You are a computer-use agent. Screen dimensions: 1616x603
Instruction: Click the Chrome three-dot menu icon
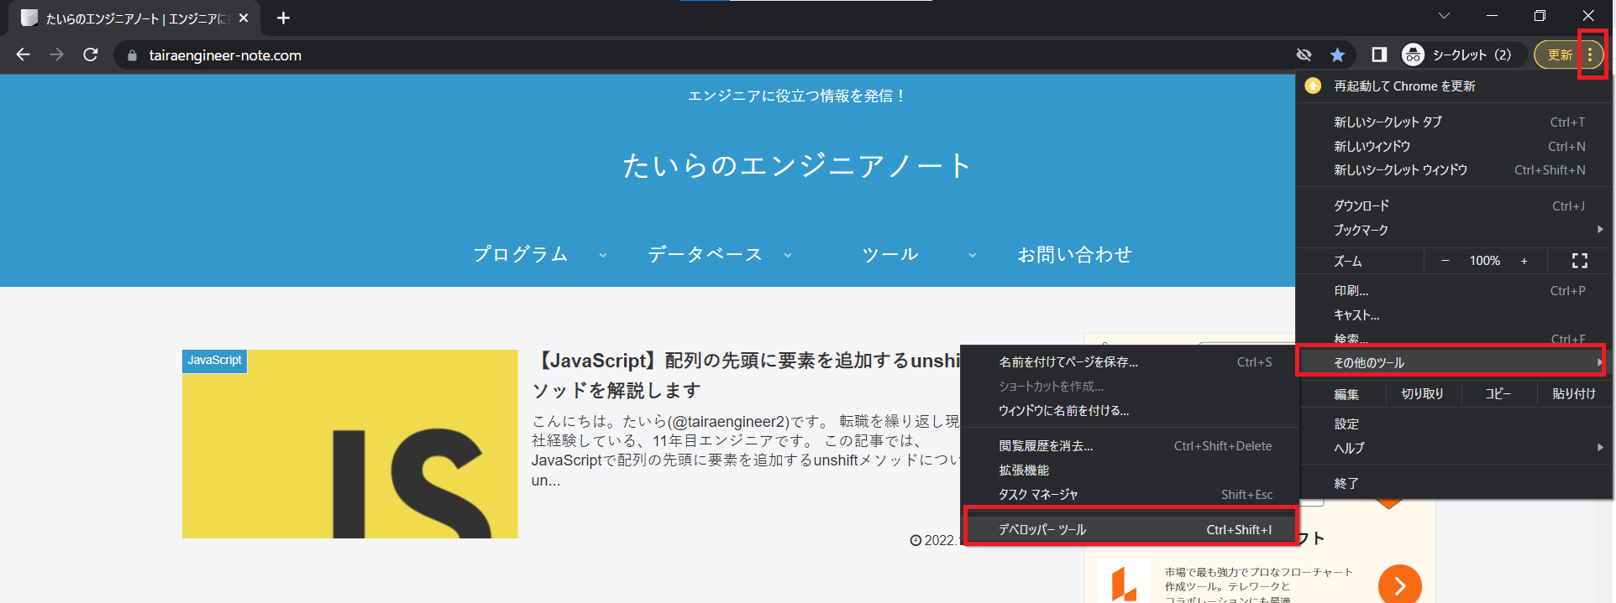1590,55
